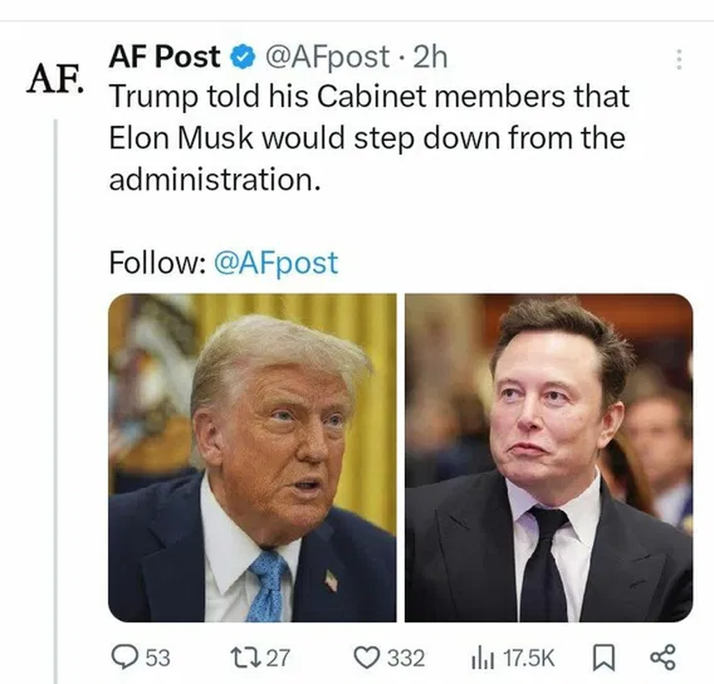The image size is (714, 684).
Task: Click the tweet text about Cabinet members
Action: 368,137
